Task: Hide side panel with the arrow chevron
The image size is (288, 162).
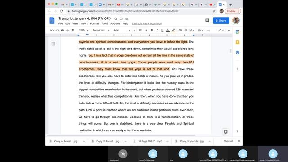Action: click(x=237, y=131)
